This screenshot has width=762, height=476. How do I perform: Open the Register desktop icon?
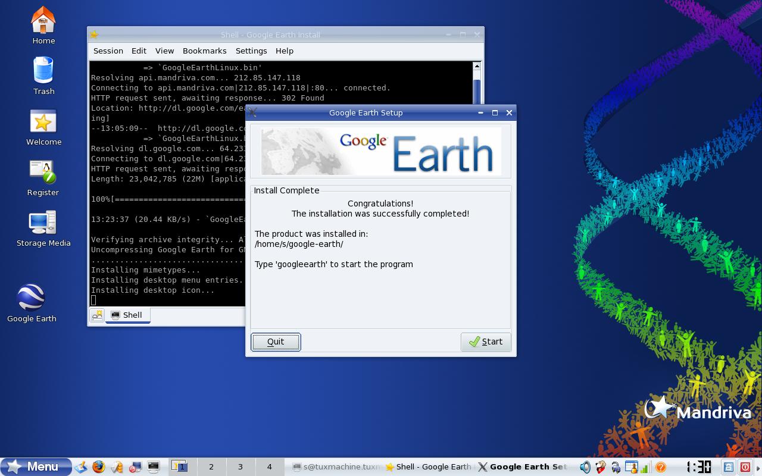pos(43,177)
